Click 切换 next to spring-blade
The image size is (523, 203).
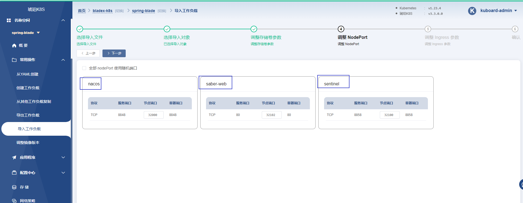click(162, 11)
